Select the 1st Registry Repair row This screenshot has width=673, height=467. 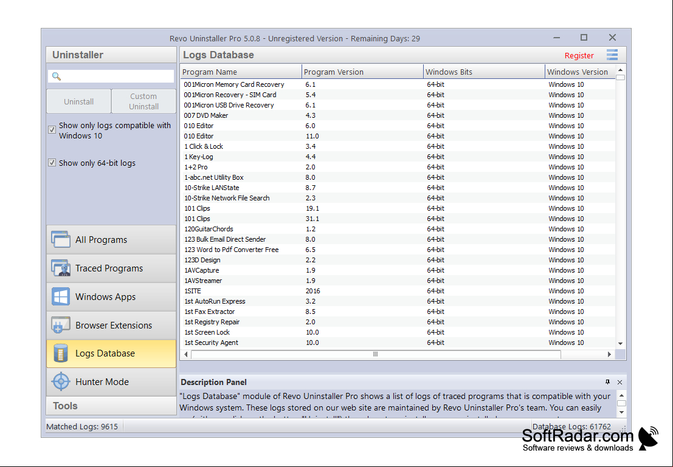398,322
